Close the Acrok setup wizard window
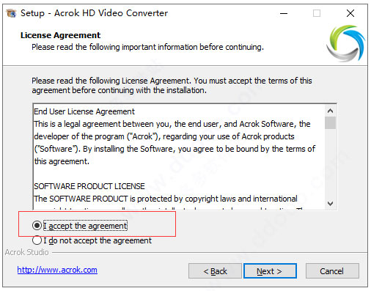The width and height of the screenshot is (371, 291). 350,13
